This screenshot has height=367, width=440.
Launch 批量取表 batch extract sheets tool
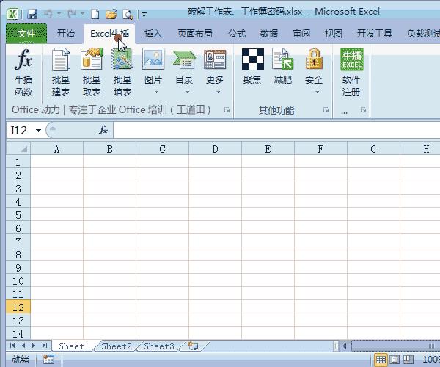point(92,73)
